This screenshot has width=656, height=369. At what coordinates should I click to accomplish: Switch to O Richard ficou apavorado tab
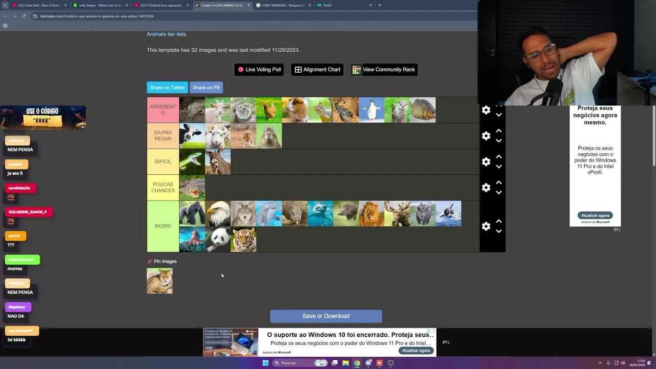coord(160,5)
